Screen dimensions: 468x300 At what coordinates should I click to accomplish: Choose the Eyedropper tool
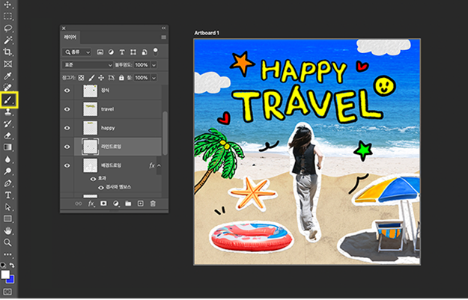click(8, 76)
